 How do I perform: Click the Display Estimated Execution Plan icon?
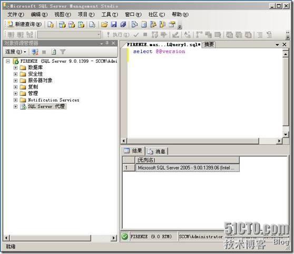pos(155,35)
